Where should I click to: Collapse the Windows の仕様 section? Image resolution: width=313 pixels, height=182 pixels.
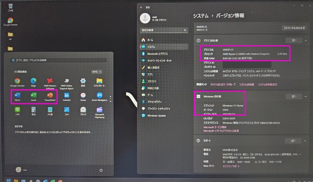(305, 96)
